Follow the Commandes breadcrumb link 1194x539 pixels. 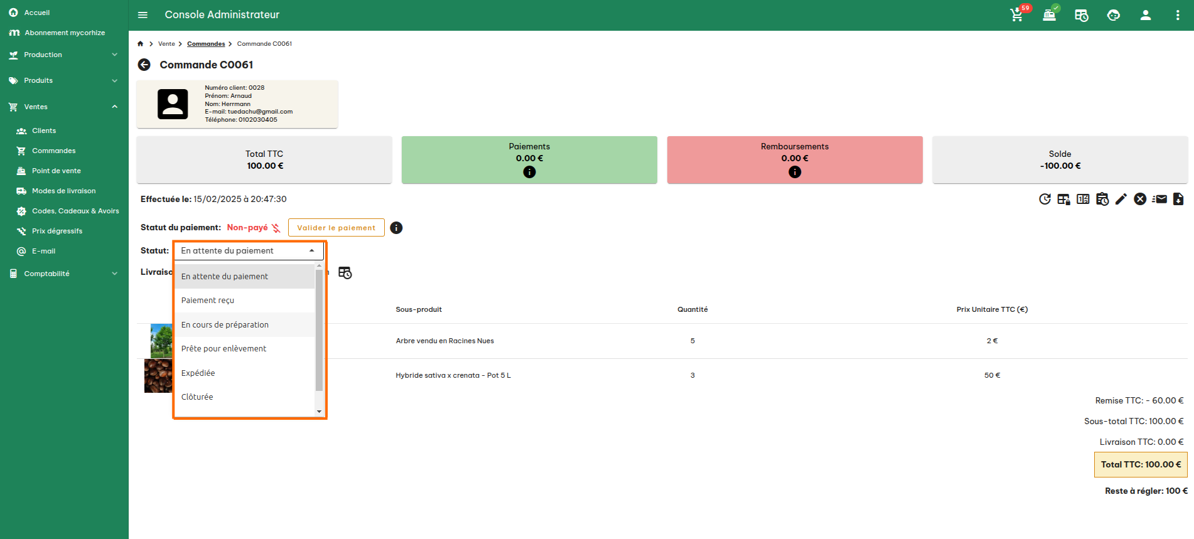click(x=206, y=44)
